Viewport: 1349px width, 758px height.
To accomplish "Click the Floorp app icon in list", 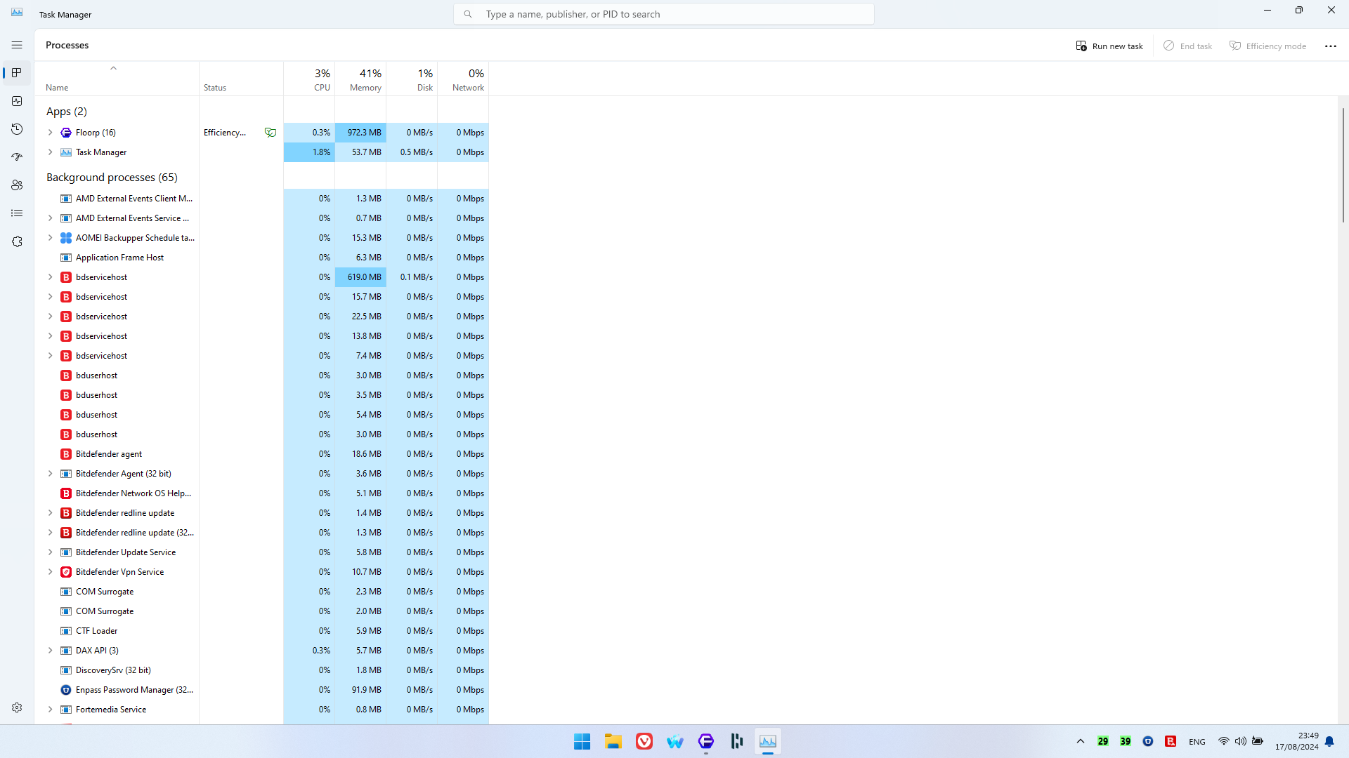I will pos(66,133).
